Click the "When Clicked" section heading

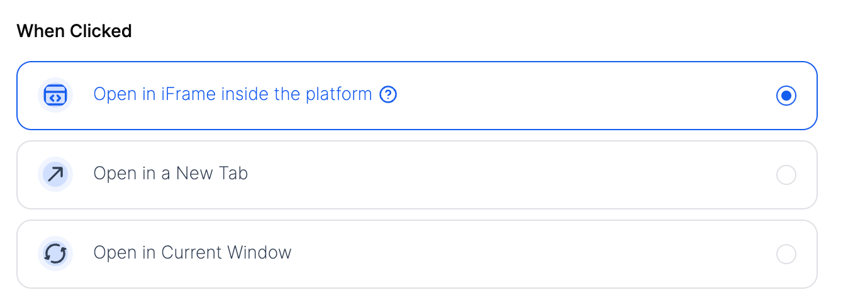[x=74, y=31]
